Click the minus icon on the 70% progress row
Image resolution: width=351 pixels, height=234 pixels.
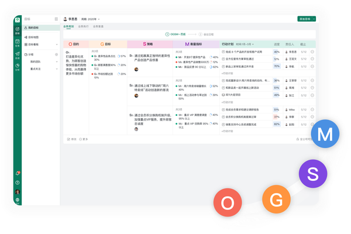pos(312,66)
